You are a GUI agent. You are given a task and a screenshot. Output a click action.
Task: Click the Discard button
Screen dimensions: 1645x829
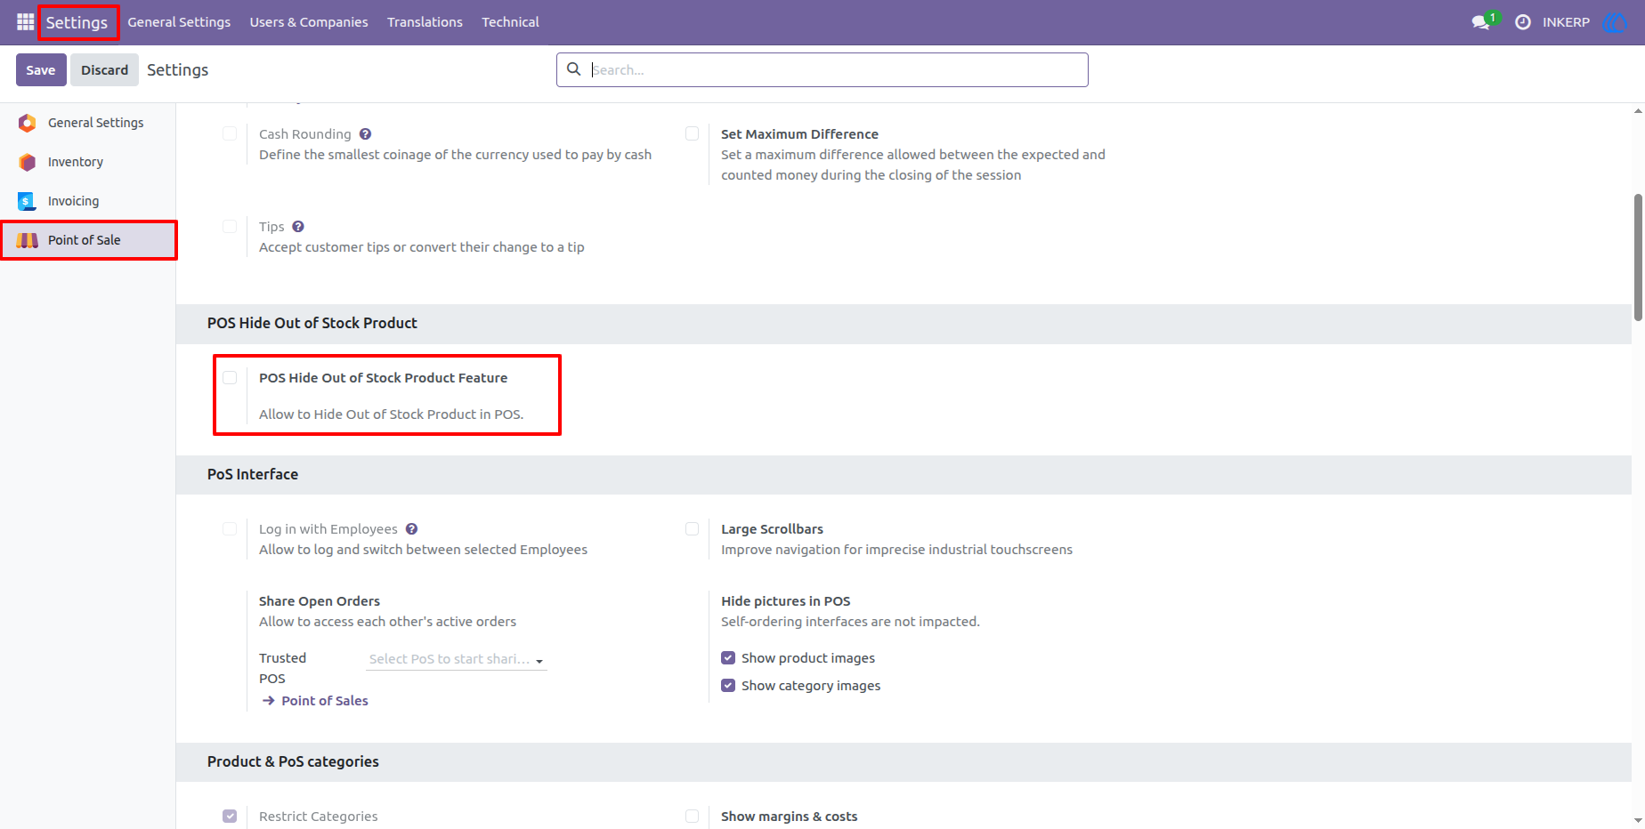coord(105,69)
